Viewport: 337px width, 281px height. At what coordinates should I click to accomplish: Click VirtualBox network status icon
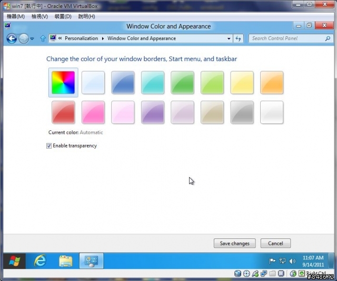tap(264, 274)
